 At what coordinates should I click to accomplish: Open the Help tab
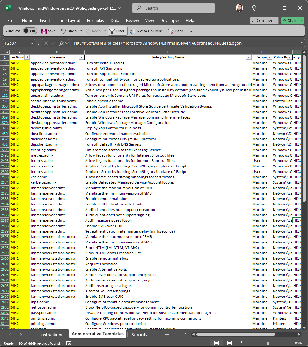click(x=190, y=20)
